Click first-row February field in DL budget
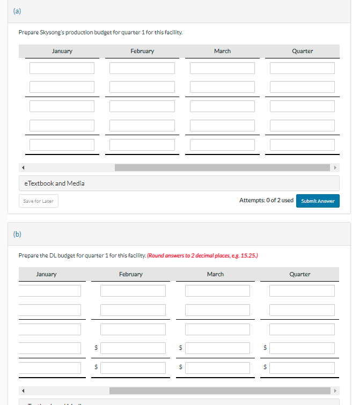This screenshot has width=352, height=405. pos(133,291)
